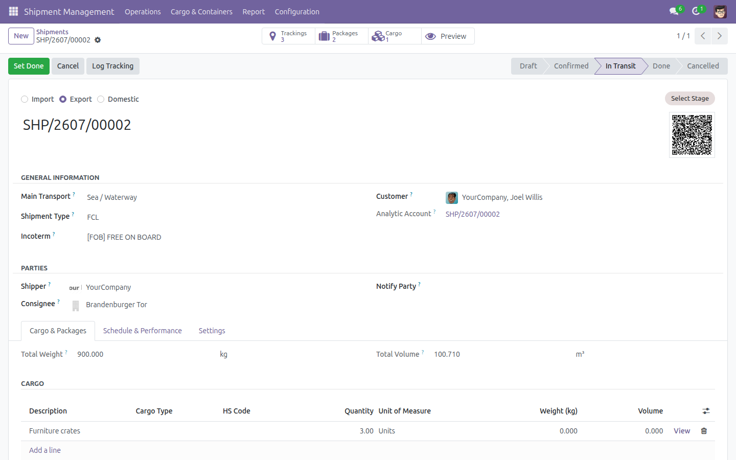Open Cargo smart button with boxes icon
Image resolution: width=736 pixels, height=460 pixels.
[395, 36]
